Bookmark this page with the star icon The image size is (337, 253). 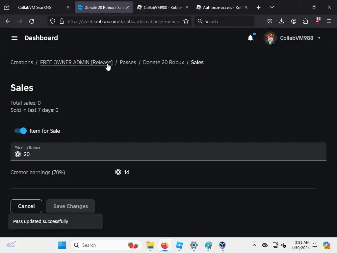186,21
